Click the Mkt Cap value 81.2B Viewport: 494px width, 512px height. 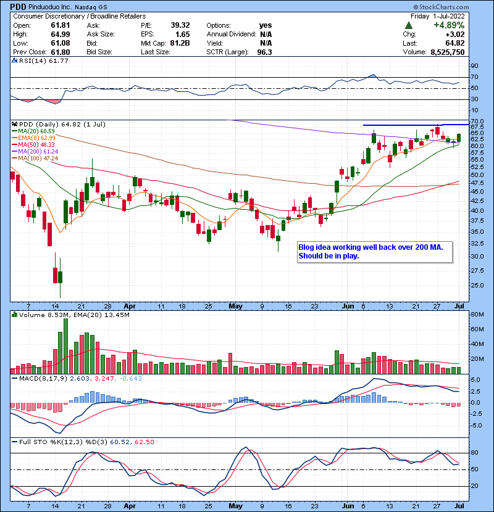coord(180,43)
